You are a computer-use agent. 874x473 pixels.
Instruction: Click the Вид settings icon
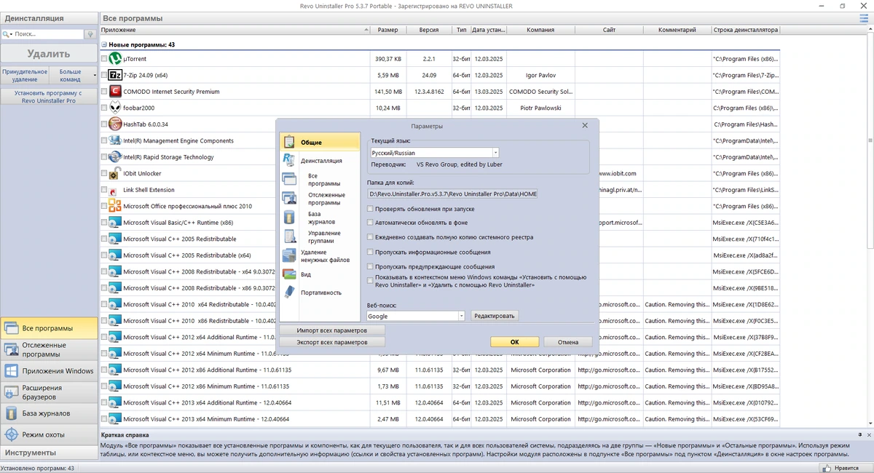(x=289, y=274)
